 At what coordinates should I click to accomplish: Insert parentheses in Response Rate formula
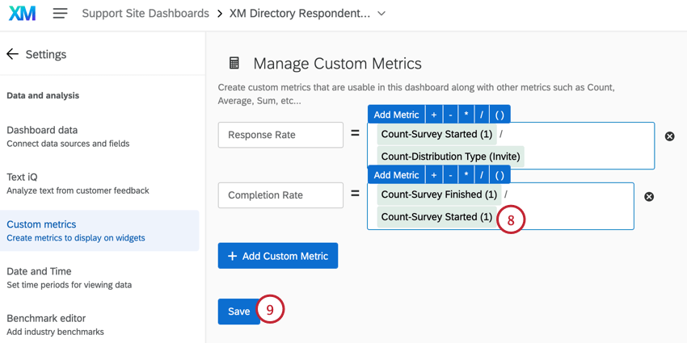[x=499, y=115]
